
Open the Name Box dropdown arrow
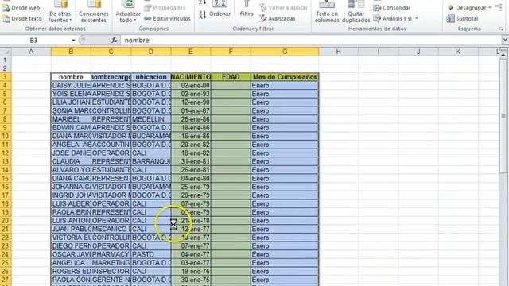click(73, 41)
